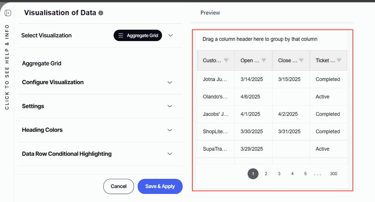Select the Jotna customer row cell
375x202 pixels.
(216, 79)
